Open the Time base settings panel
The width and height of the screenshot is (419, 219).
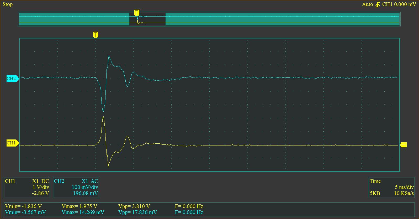[x=391, y=188]
